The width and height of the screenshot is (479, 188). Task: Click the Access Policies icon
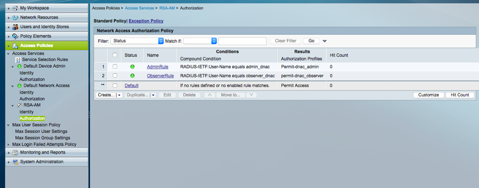pos(15,46)
